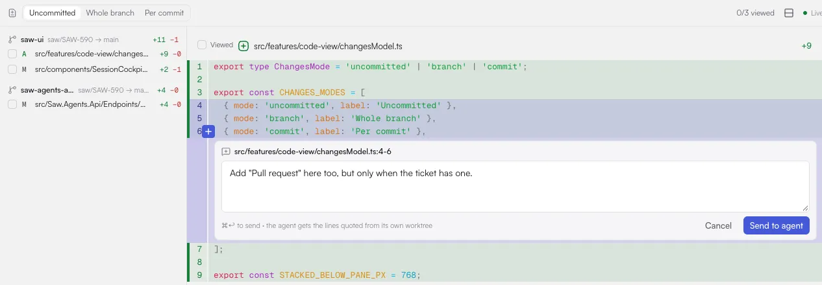This screenshot has height=285, width=822.
Task: Select the saw-ui repository row
Action: point(93,40)
